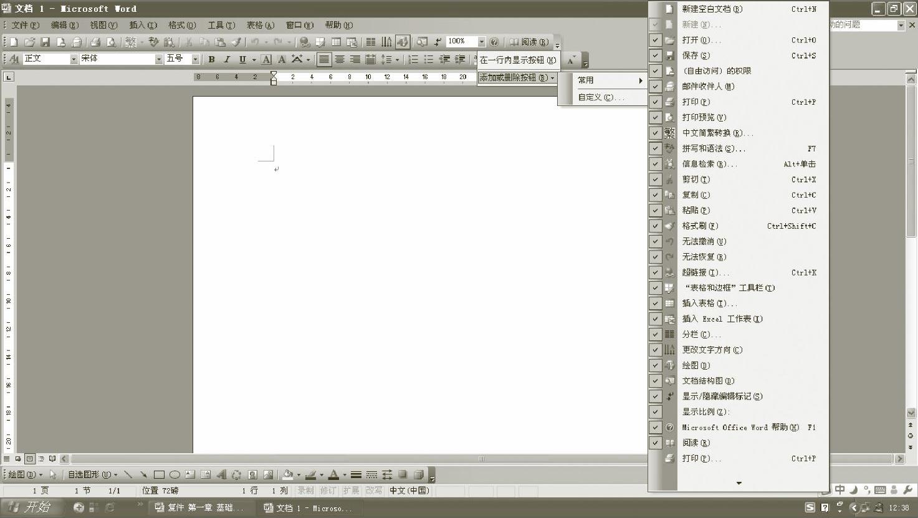918x518 pixels.
Task: Click the Insert Picture icon in Drawing toolbar
Action: click(x=268, y=474)
